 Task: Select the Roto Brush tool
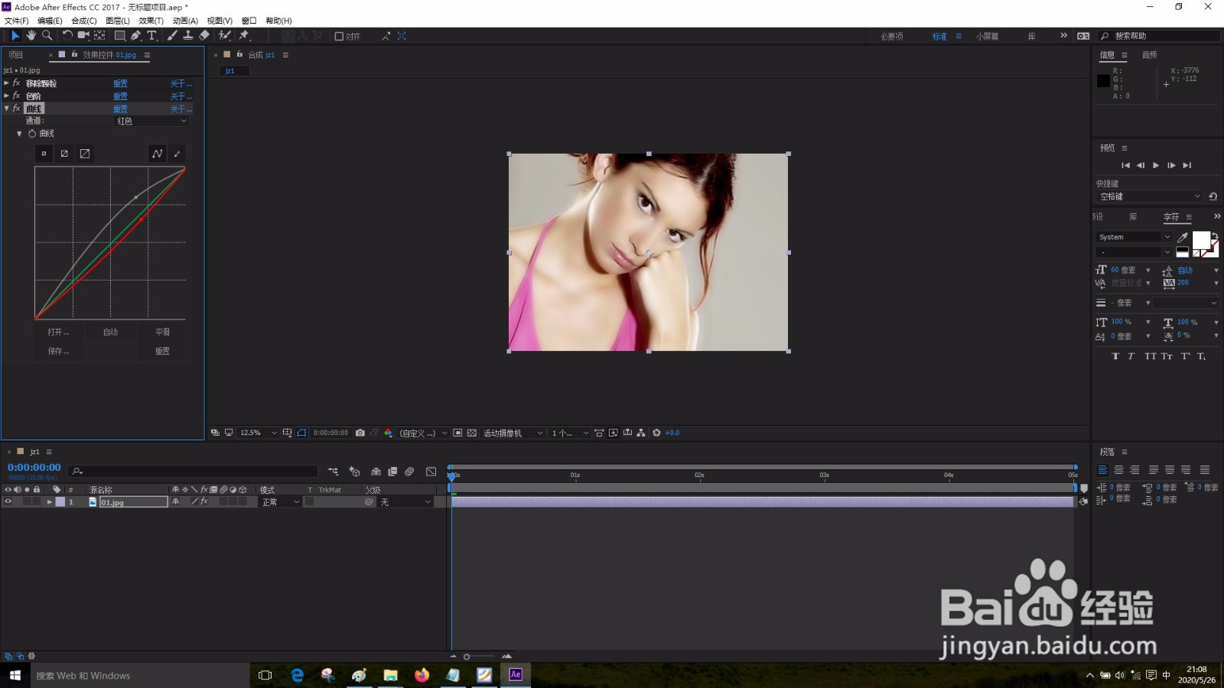pyautogui.click(x=225, y=36)
